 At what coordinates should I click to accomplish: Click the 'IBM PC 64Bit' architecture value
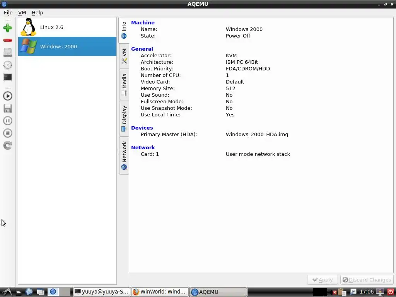click(242, 62)
